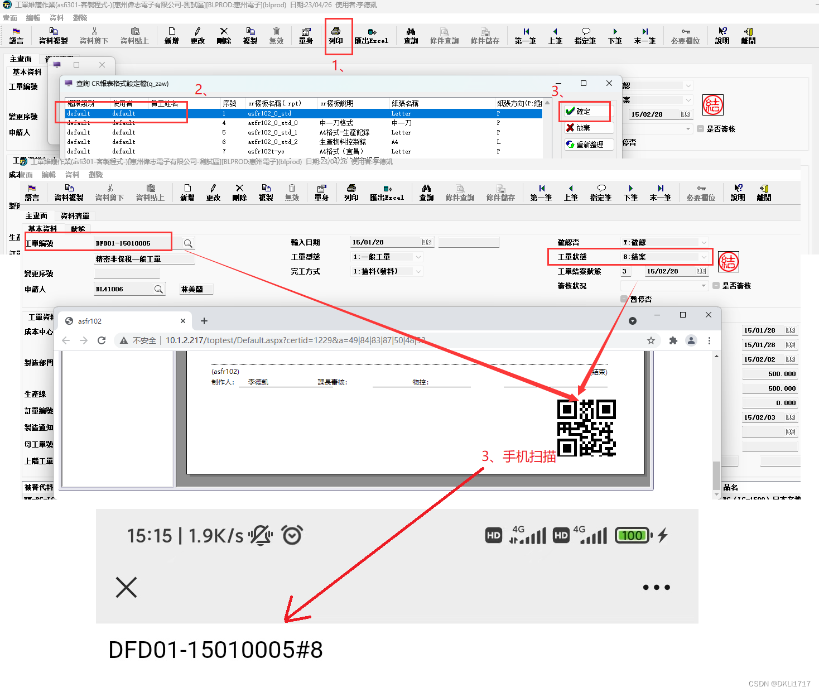This screenshot has height=692, width=819.
Task: Select the asfr102_0_std_2 生產物料控製辣 row
Action: pos(304,142)
